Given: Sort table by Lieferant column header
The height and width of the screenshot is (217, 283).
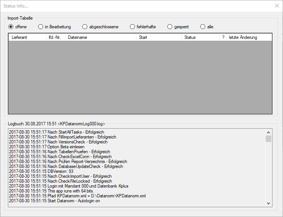Looking at the screenshot, I should (28, 37).
